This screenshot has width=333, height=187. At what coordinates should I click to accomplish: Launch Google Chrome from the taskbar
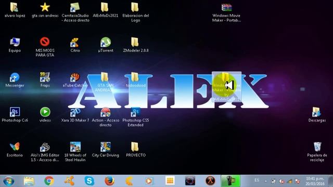pyautogui.click(x=49, y=181)
